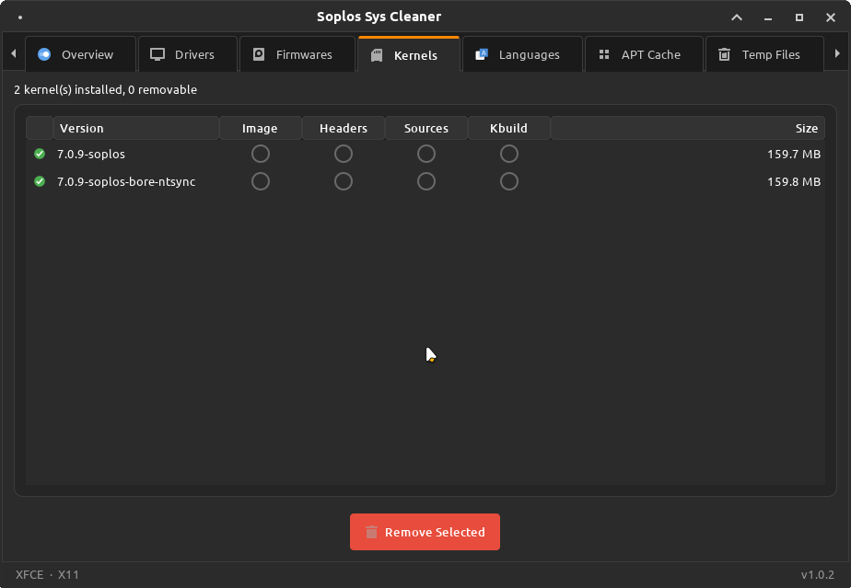The width and height of the screenshot is (851, 588).
Task: Select the 7.0.9-soplos version text
Action: 91,154
